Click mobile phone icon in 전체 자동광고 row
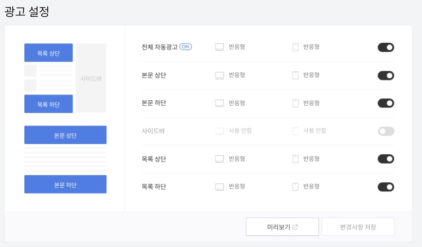Image resolution: width=422 pixels, height=247 pixels. [x=295, y=47]
